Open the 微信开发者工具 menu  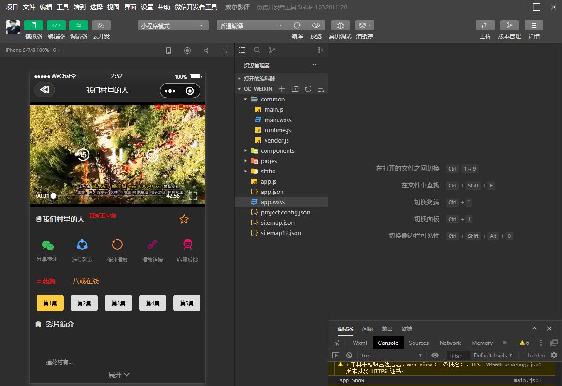[196, 7]
